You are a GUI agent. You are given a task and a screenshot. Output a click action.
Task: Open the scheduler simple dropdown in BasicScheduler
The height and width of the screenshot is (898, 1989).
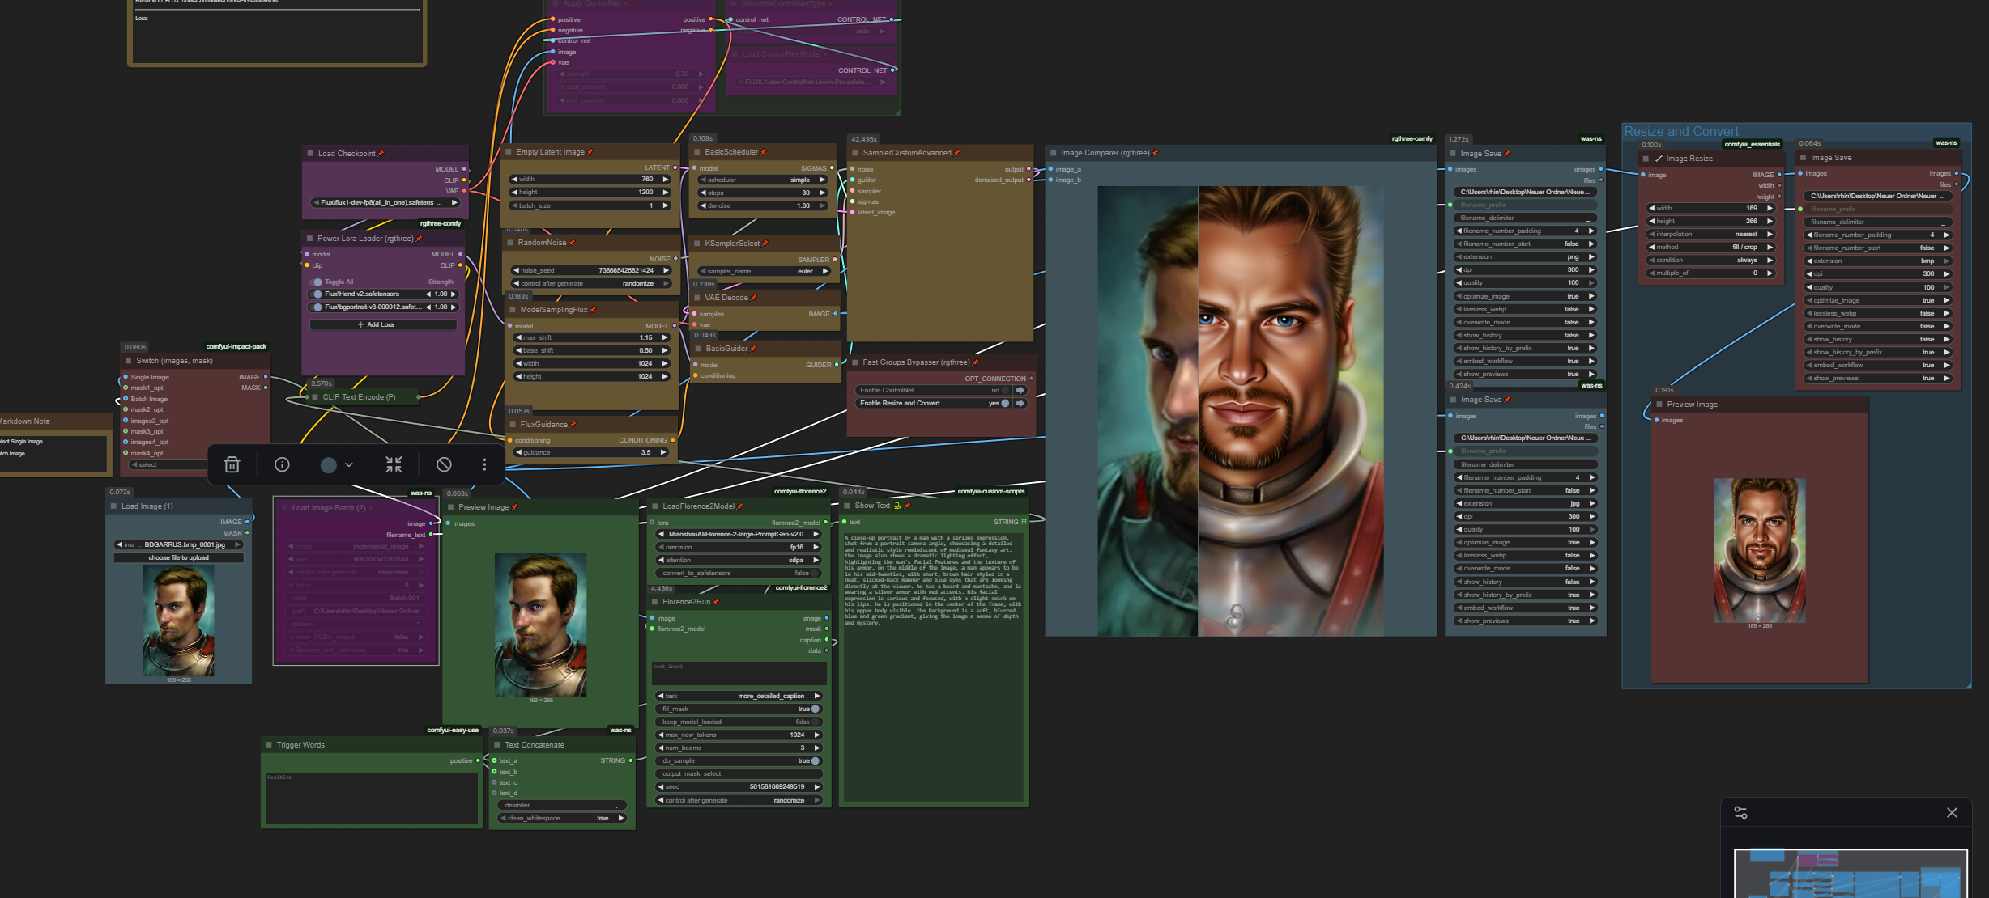pyautogui.click(x=761, y=180)
